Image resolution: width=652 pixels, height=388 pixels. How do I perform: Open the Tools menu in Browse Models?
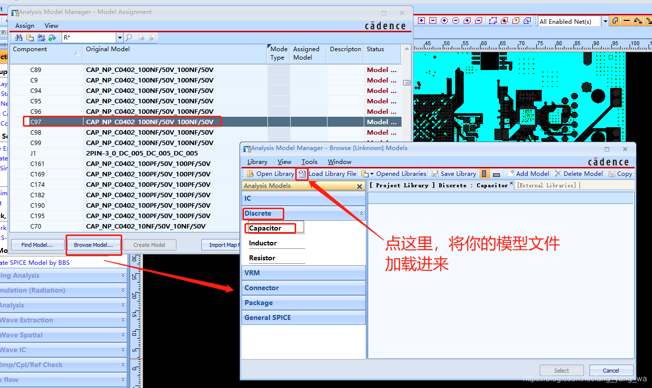309,162
